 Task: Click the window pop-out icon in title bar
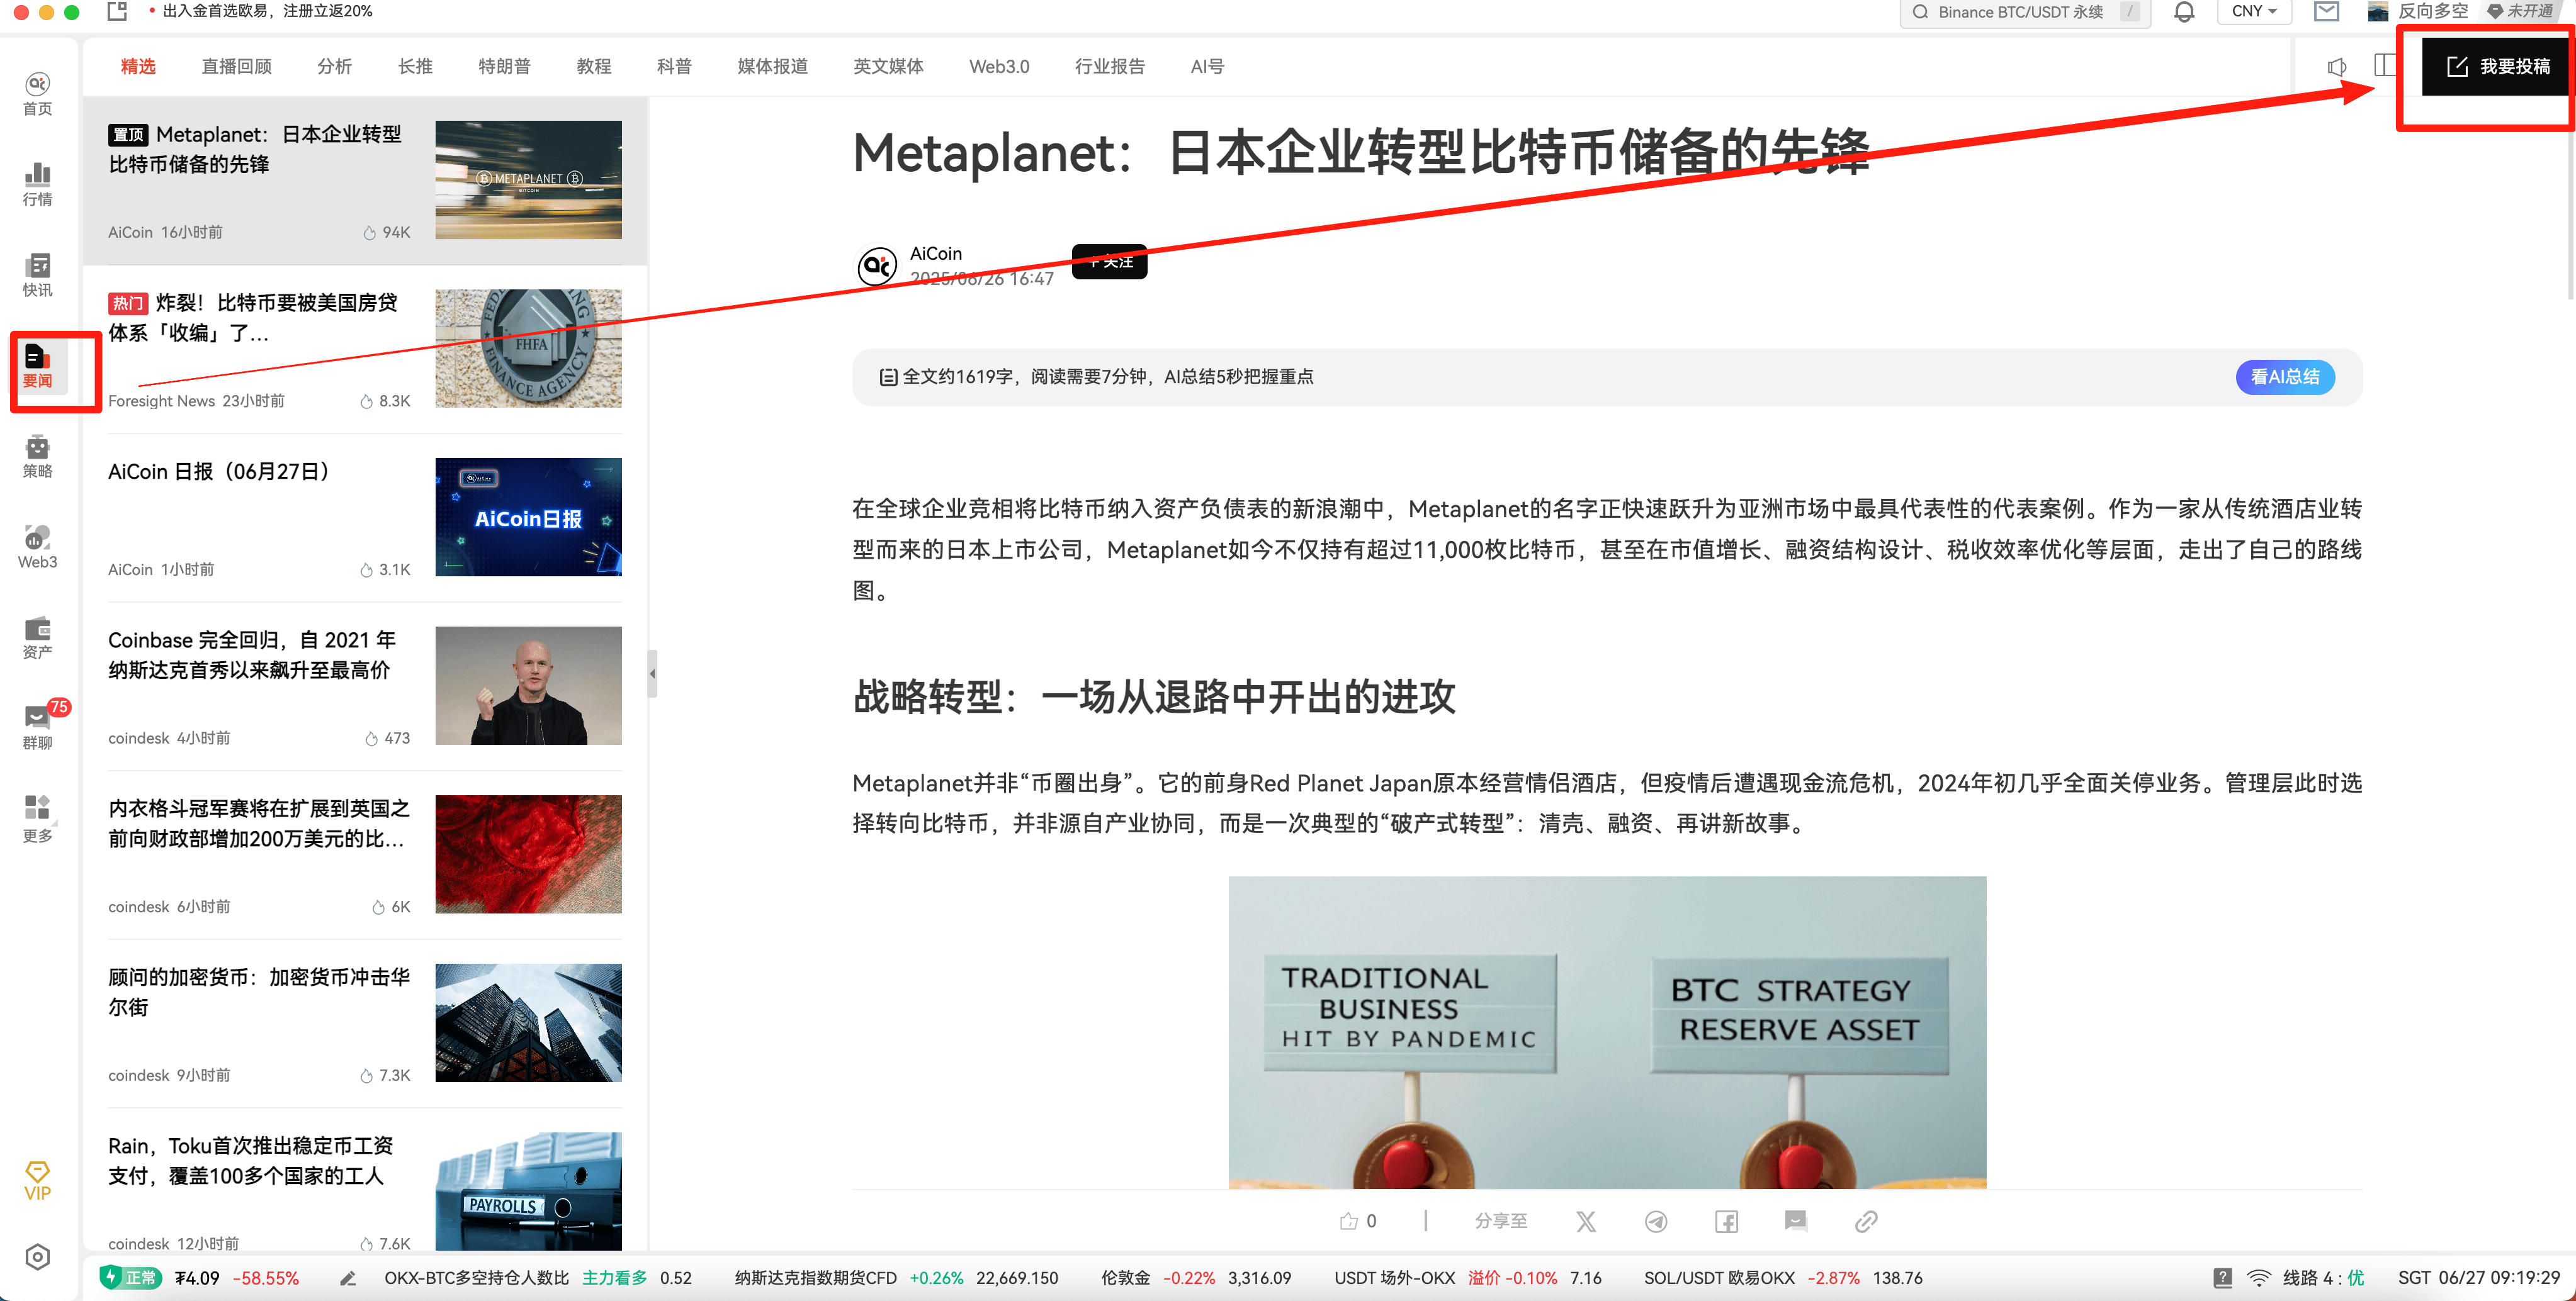[117, 11]
